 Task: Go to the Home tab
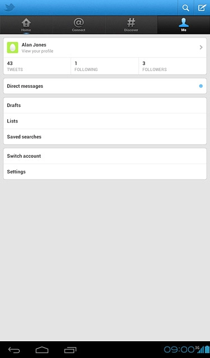tap(26, 25)
